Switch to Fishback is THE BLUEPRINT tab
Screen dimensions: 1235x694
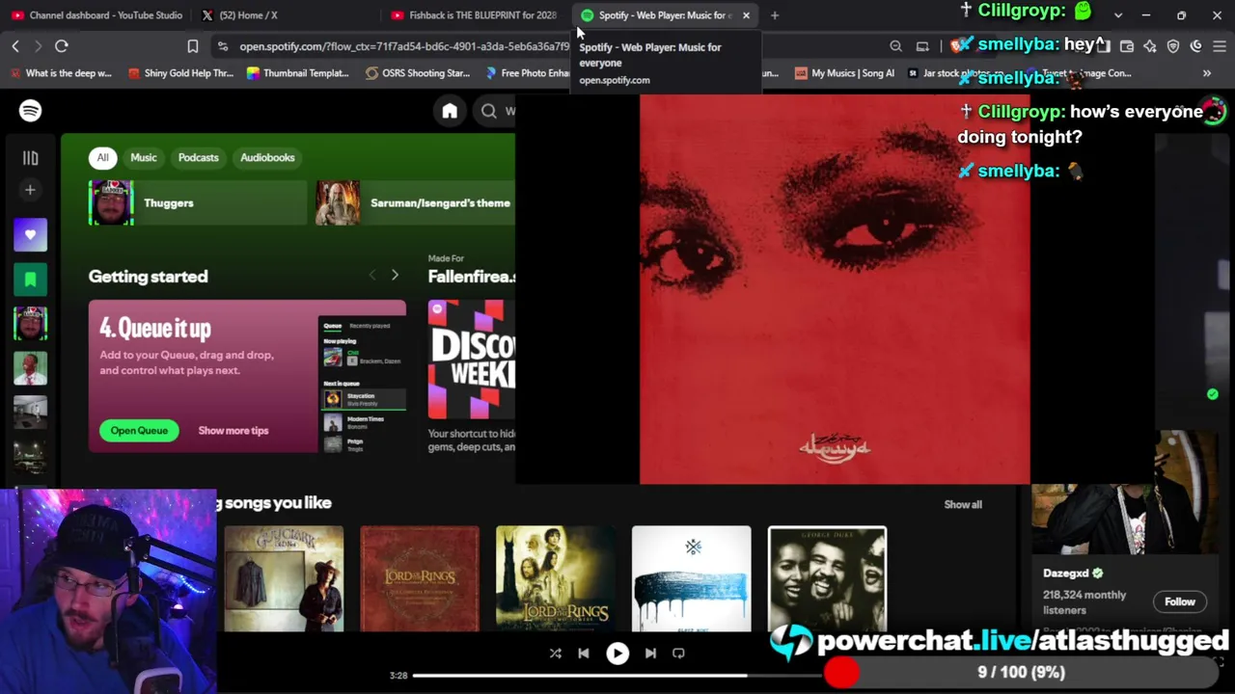pos(475,15)
